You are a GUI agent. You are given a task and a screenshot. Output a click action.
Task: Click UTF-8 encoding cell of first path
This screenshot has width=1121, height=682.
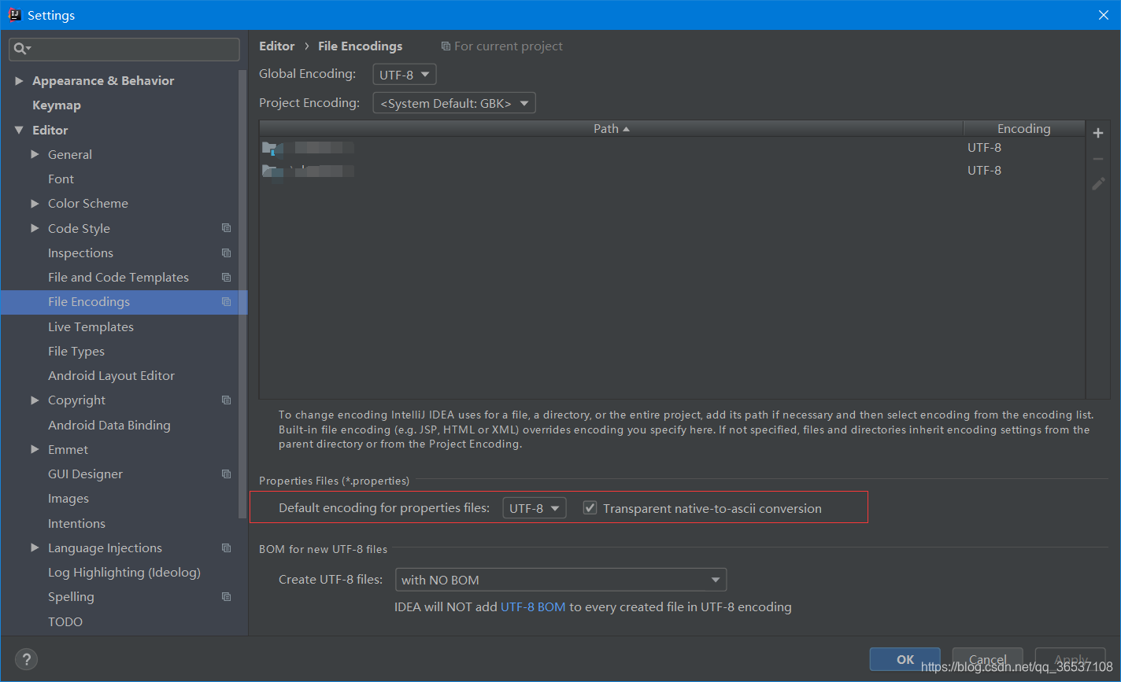pyautogui.click(x=984, y=148)
